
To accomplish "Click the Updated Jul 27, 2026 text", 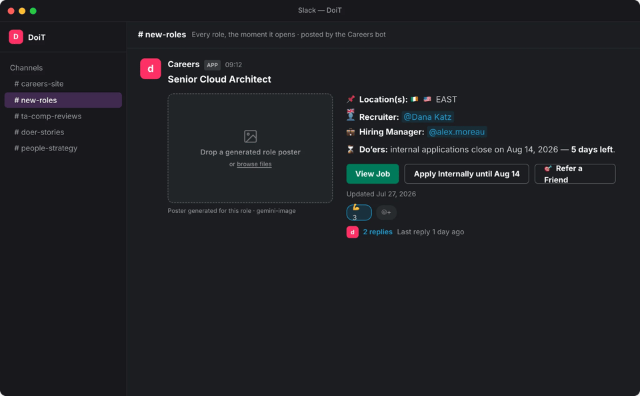I will coord(381,194).
